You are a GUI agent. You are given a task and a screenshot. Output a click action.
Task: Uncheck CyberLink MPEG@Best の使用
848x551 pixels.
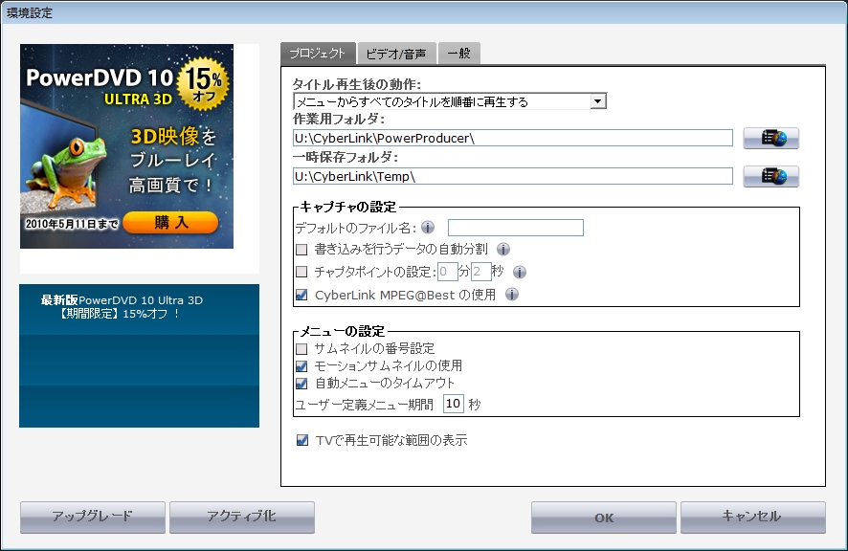pyautogui.click(x=301, y=295)
